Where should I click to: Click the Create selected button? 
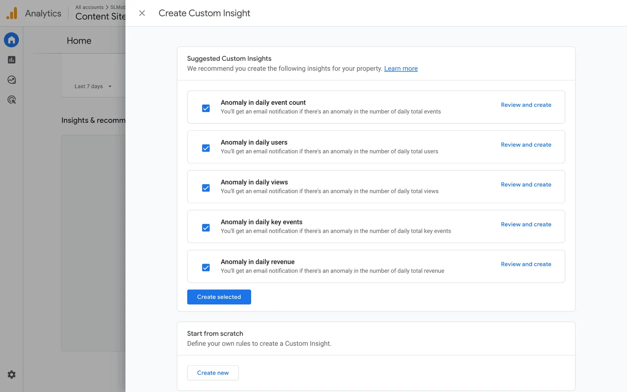219,297
